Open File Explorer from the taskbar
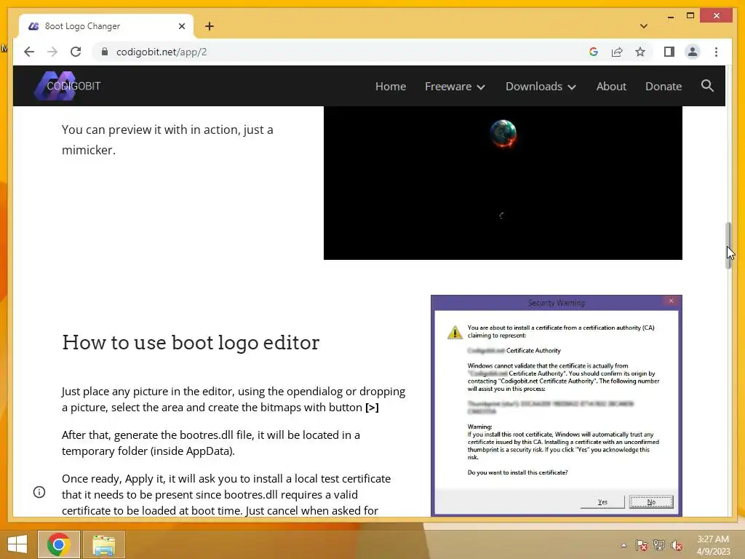This screenshot has width=745, height=559. click(103, 544)
